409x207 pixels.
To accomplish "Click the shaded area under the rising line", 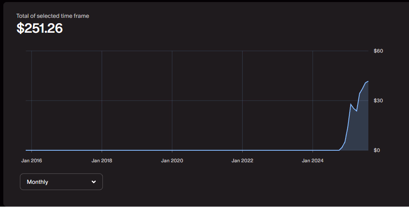I will pos(361,132).
